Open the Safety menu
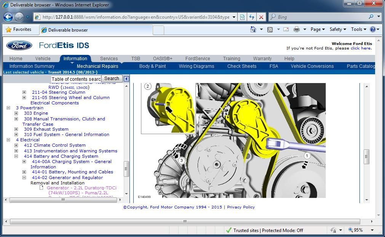The width and height of the screenshot is (385, 237). pyautogui.click(x=338, y=29)
